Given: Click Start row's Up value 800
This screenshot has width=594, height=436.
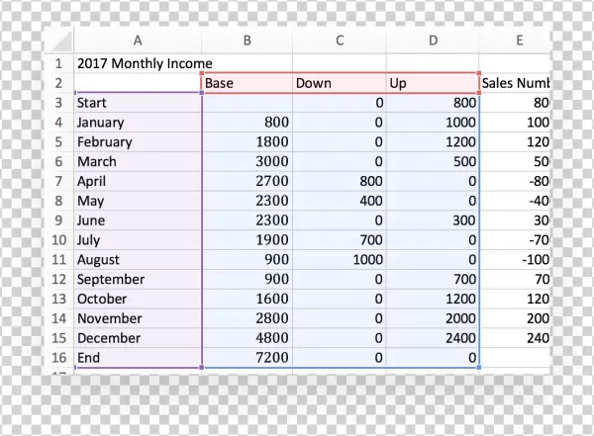Looking at the screenshot, I should pyautogui.click(x=433, y=103).
